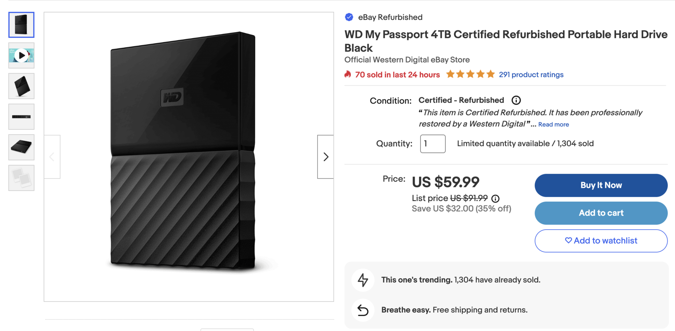675x331 pixels.
Task: Click the free returns arrow icon
Action: 363,310
